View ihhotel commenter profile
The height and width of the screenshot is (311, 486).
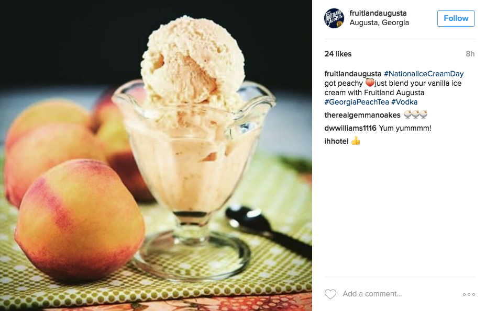click(x=336, y=141)
